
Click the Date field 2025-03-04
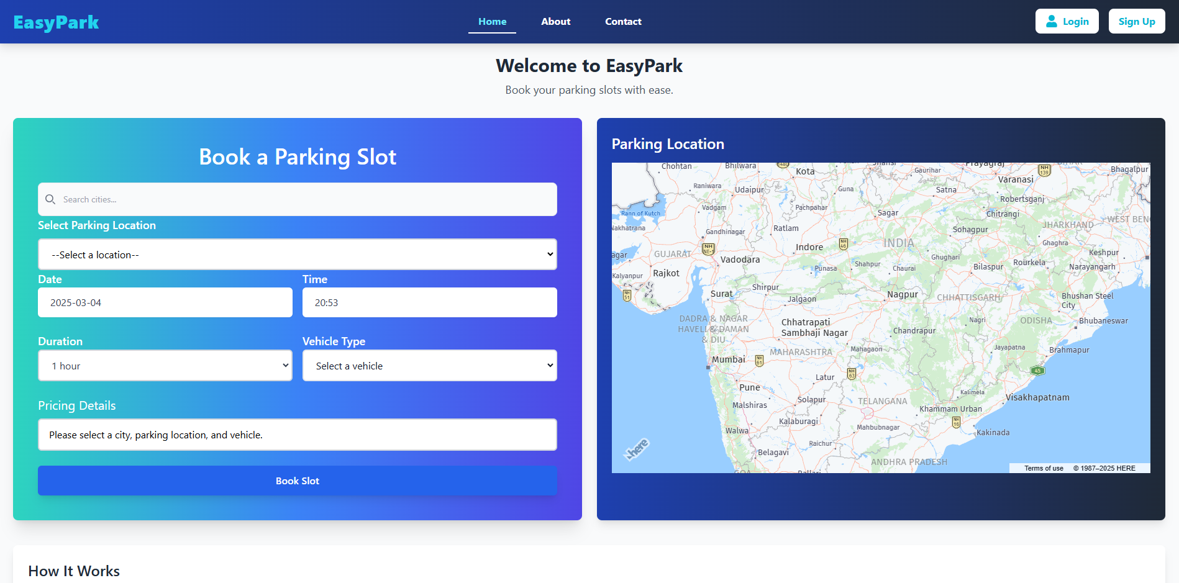pyautogui.click(x=165, y=302)
